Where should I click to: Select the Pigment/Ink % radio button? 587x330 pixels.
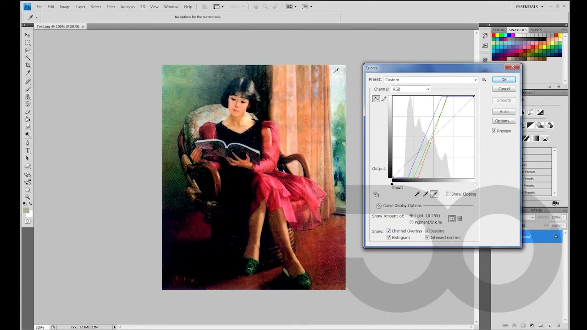(411, 222)
